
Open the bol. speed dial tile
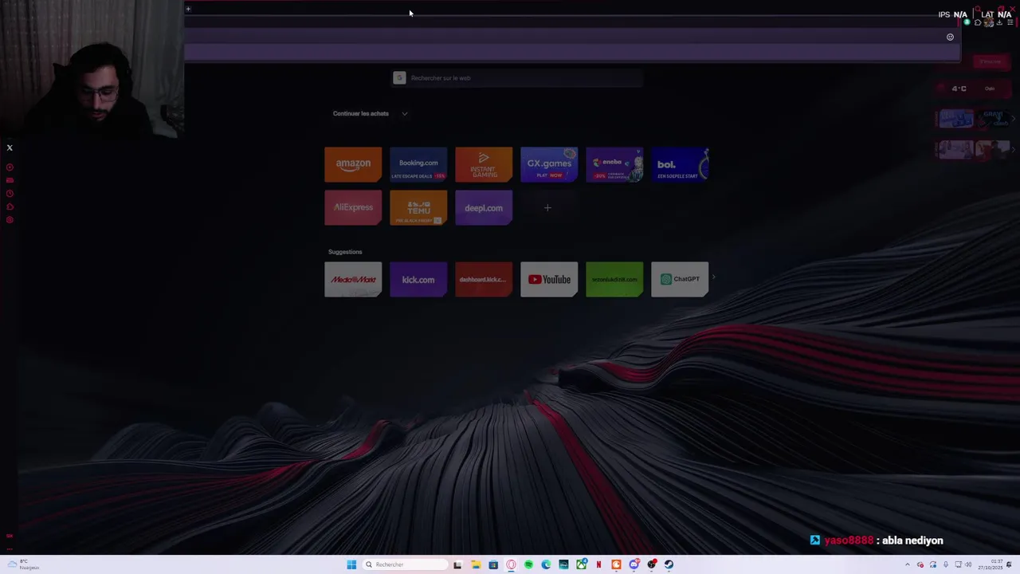coord(680,164)
